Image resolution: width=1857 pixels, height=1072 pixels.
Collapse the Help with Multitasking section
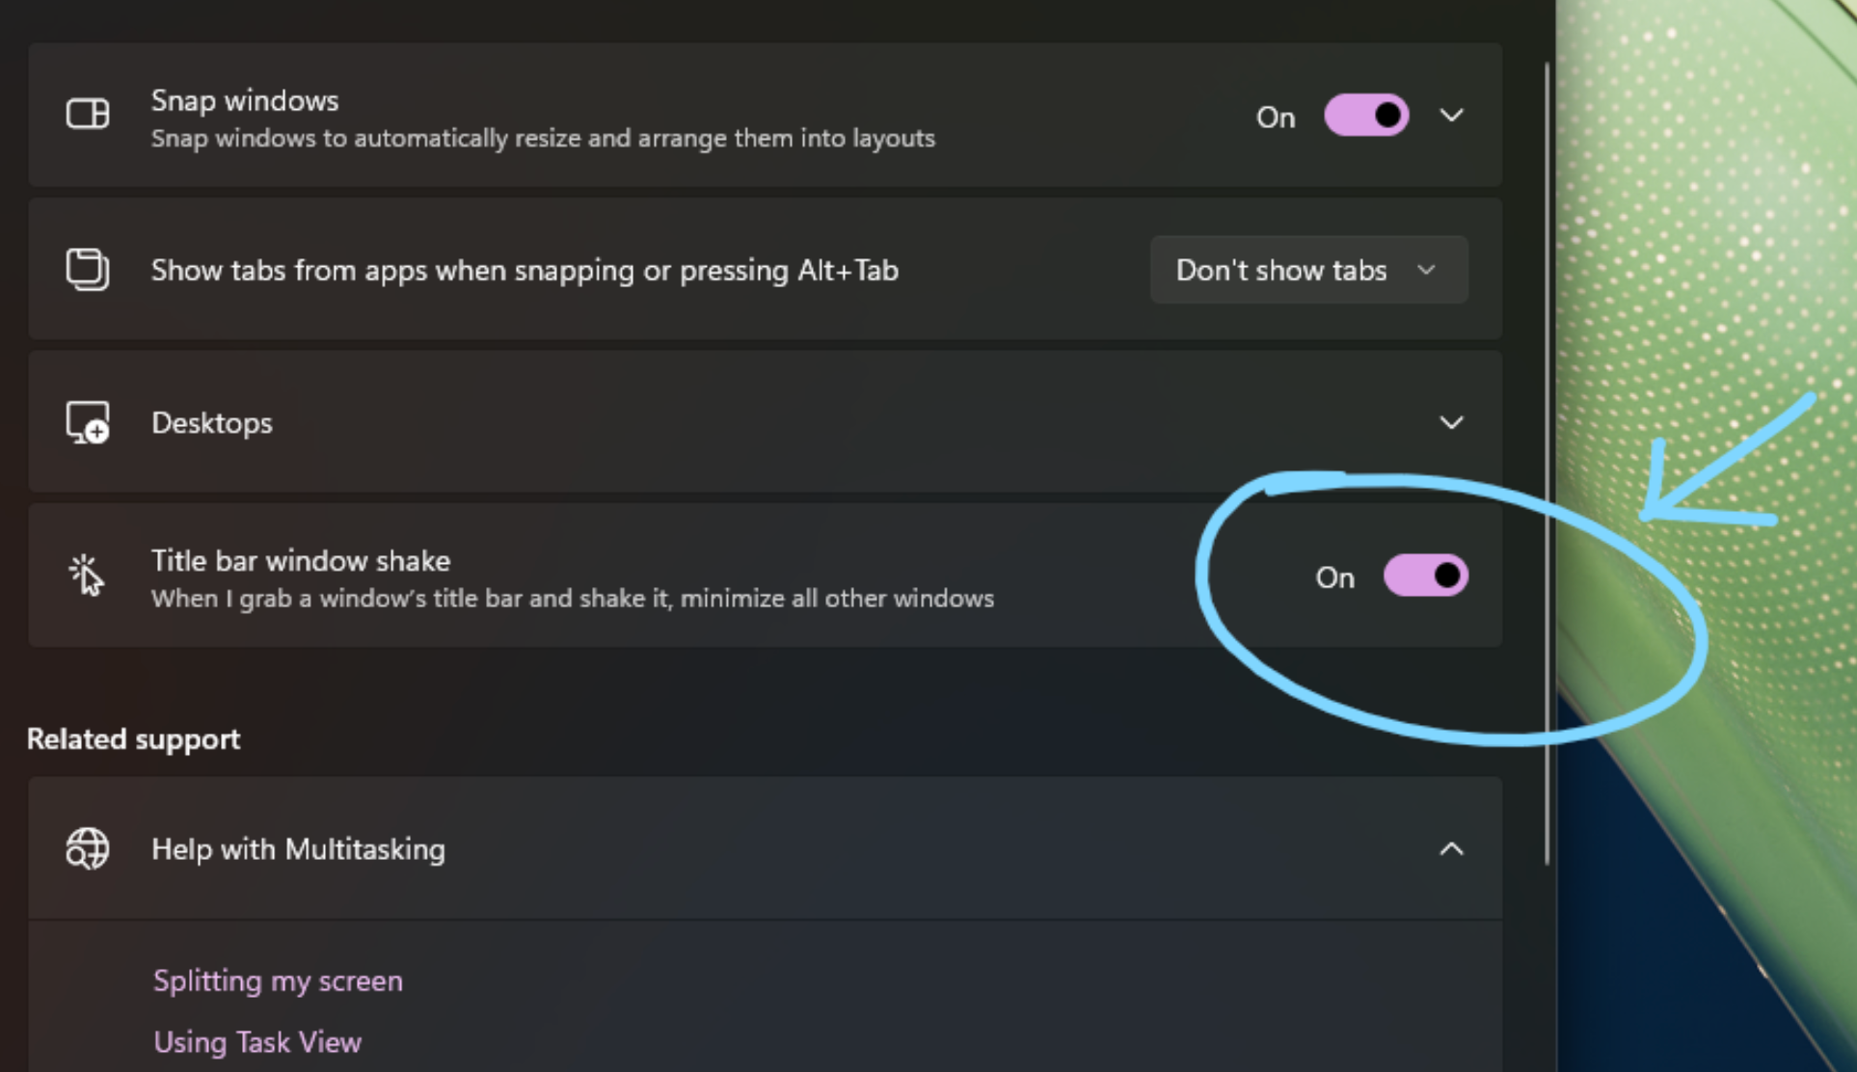(1450, 849)
